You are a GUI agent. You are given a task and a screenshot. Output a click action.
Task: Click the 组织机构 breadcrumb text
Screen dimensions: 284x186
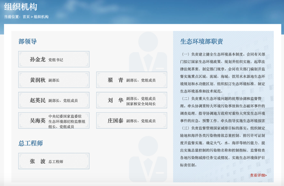click(x=41, y=17)
